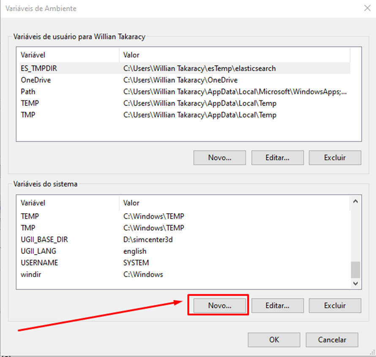Click the Valor column header in system variables

point(234,203)
